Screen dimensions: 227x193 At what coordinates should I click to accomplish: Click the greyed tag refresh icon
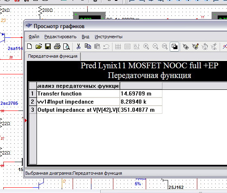(205, 47)
